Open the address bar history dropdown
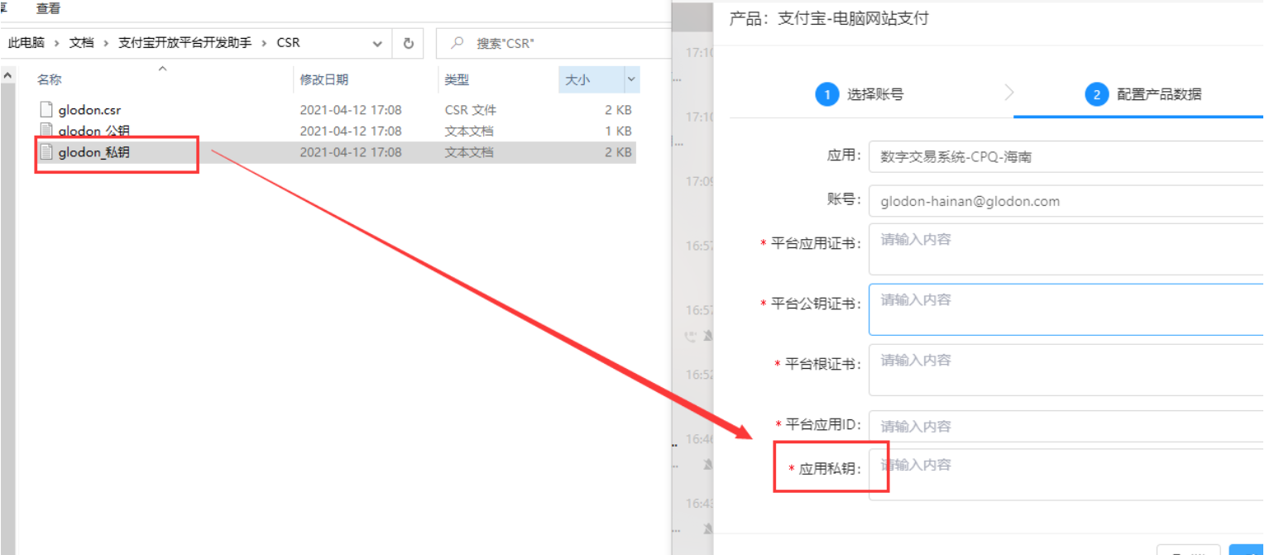The width and height of the screenshot is (1279, 555). [x=377, y=43]
